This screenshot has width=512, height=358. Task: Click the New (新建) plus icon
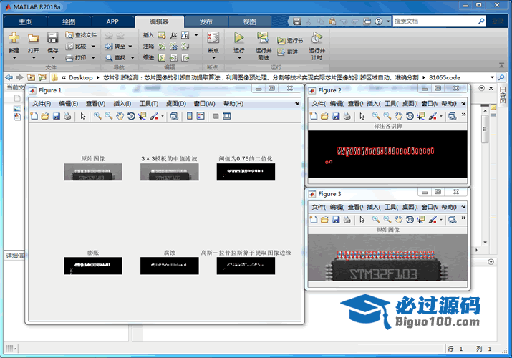tap(14, 37)
